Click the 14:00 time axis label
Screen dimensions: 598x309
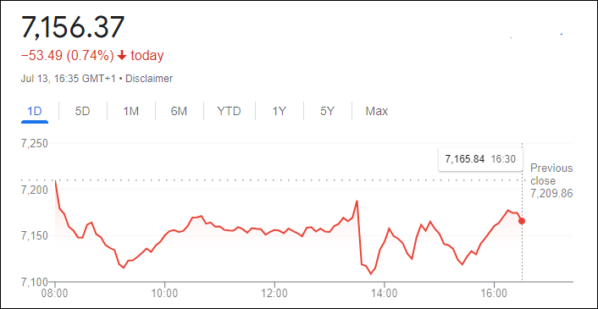point(385,295)
